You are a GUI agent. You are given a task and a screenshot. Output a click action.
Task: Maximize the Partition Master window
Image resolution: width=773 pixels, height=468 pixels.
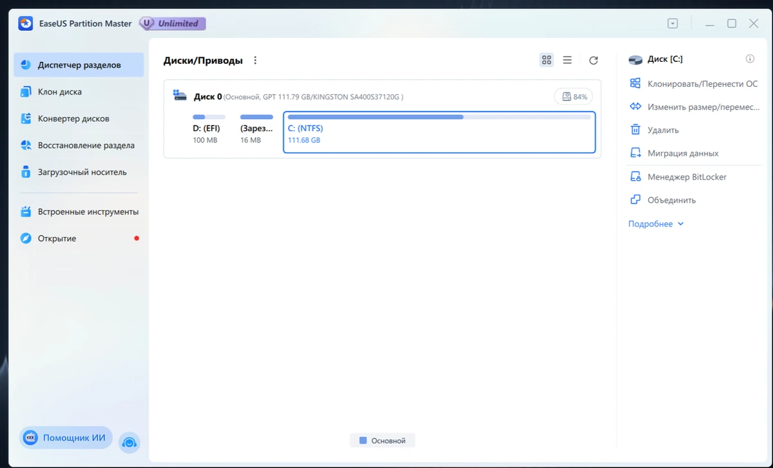click(x=732, y=24)
